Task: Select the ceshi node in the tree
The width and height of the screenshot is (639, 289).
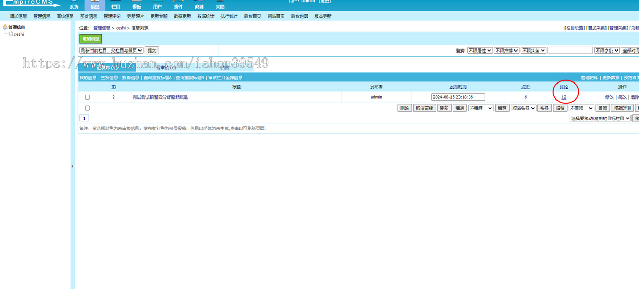Action: 19,34
